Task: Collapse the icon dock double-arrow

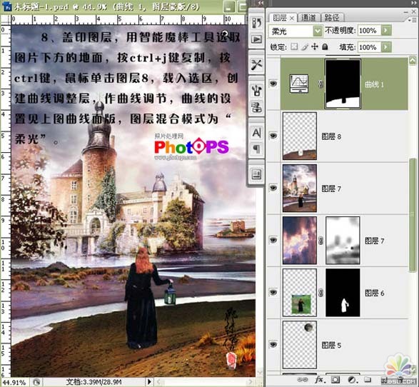Action: pyautogui.click(x=261, y=3)
